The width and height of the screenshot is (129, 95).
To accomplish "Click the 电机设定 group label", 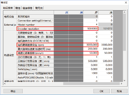I will [x=10, y=16].
